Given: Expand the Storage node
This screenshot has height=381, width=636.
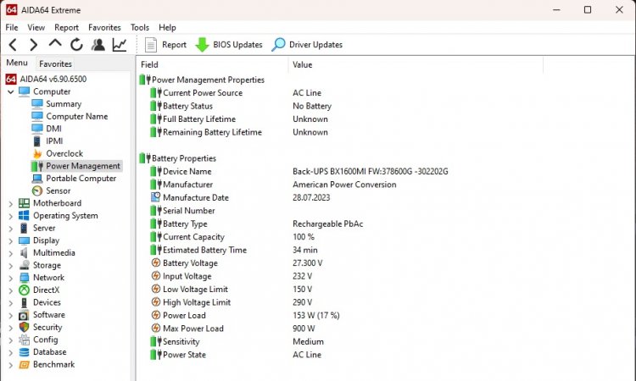Looking at the screenshot, I should click(11, 266).
